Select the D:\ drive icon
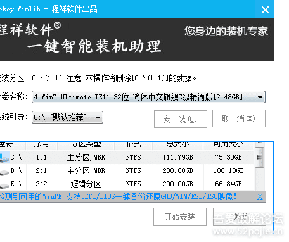 [4, 172]
